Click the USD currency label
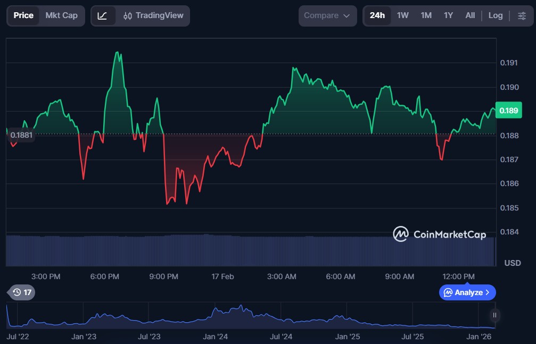536x344 pixels. click(x=512, y=263)
